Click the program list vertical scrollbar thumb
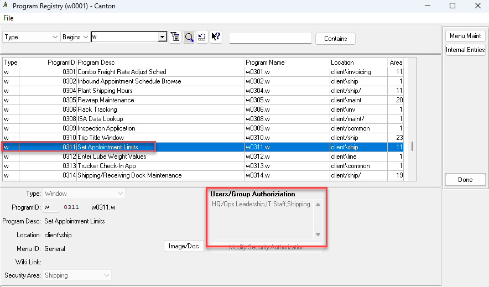The height and width of the screenshot is (287, 489). [x=412, y=147]
